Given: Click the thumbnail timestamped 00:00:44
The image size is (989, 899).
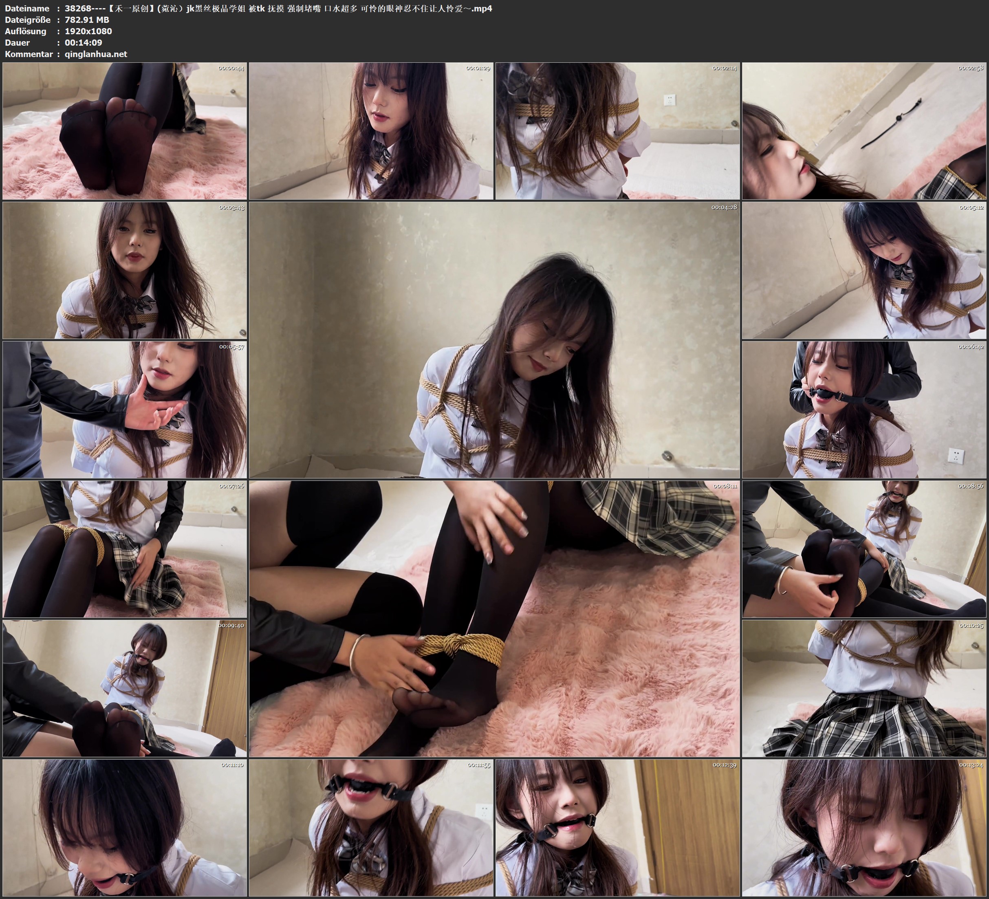Looking at the screenshot, I should (x=125, y=131).
